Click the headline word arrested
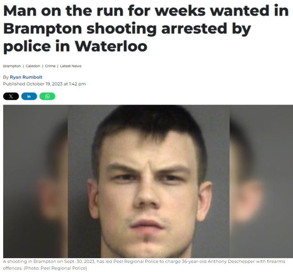This screenshot has height=272, width=293. tap(194, 28)
